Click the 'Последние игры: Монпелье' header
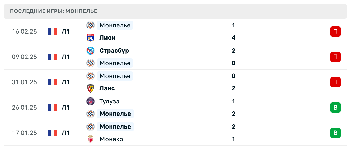The height and width of the screenshot is (151, 351). click(54, 11)
